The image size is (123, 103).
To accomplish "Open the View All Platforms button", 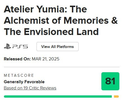I will [58, 47].
